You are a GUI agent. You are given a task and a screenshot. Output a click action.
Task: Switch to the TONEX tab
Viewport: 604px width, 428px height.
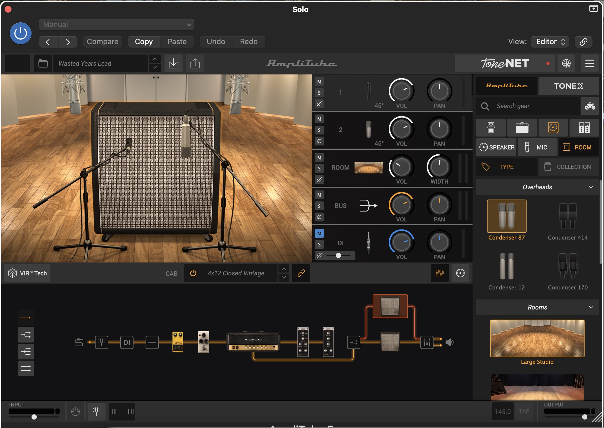pos(569,86)
